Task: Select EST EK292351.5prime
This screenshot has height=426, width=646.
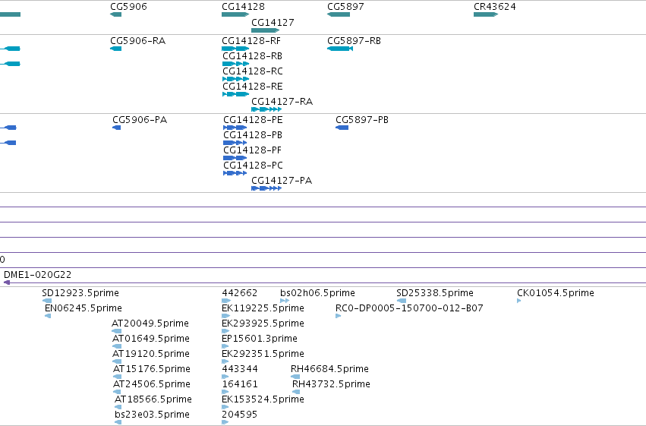Action: pyautogui.click(x=263, y=354)
